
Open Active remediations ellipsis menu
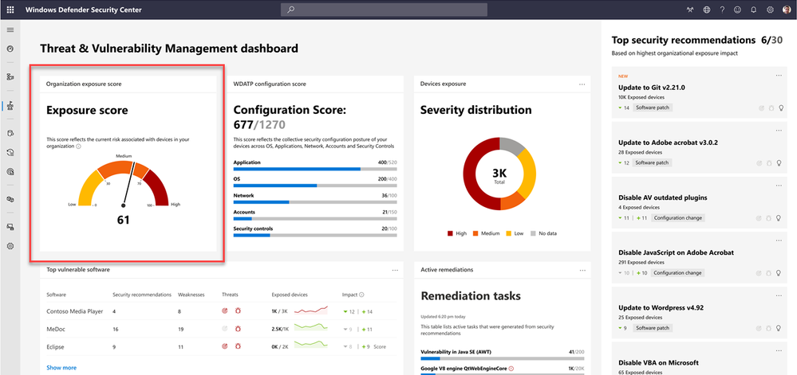coord(582,271)
